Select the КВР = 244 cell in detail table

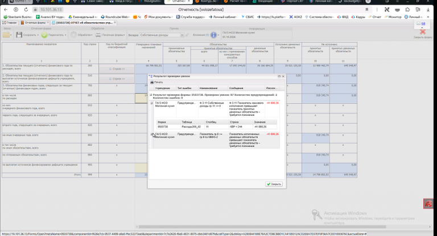click(x=241, y=127)
